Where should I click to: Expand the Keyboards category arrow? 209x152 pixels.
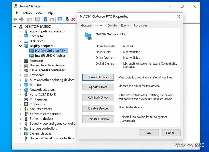tap(20, 75)
